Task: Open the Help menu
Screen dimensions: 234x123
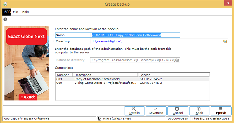Action: [25, 12]
